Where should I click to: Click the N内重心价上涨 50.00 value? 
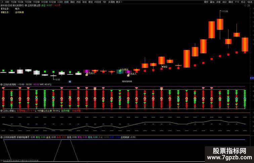(49, 111)
